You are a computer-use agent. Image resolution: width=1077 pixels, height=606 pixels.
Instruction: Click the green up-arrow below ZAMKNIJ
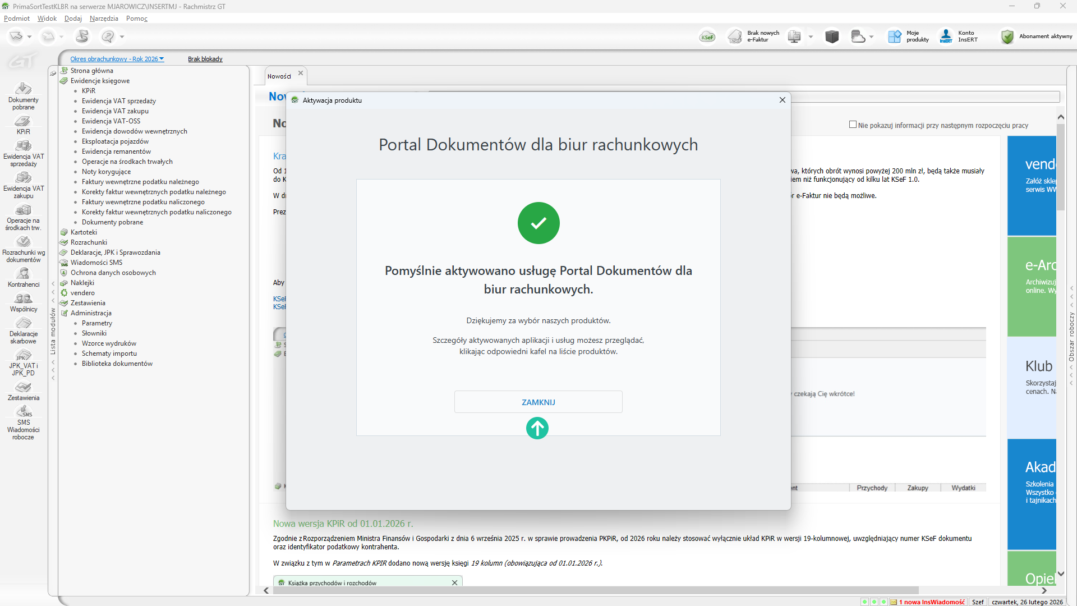[537, 428]
